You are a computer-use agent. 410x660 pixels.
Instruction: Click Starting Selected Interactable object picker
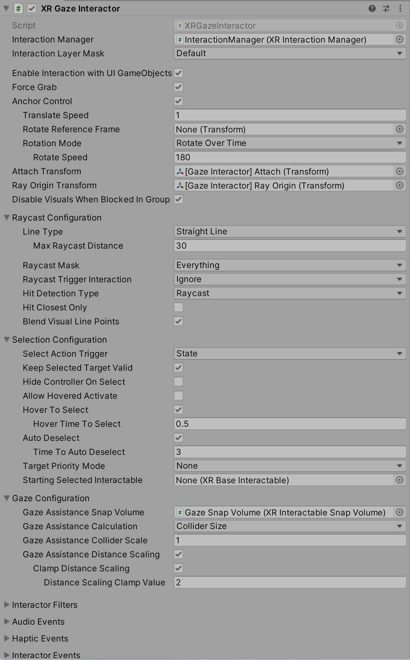pyautogui.click(x=399, y=480)
